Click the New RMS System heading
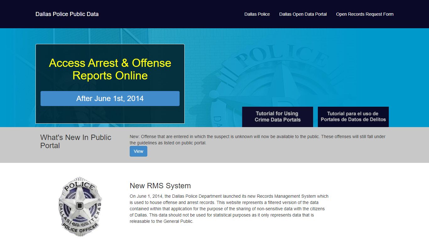The height and width of the screenshot is (241, 429). coord(160,186)
